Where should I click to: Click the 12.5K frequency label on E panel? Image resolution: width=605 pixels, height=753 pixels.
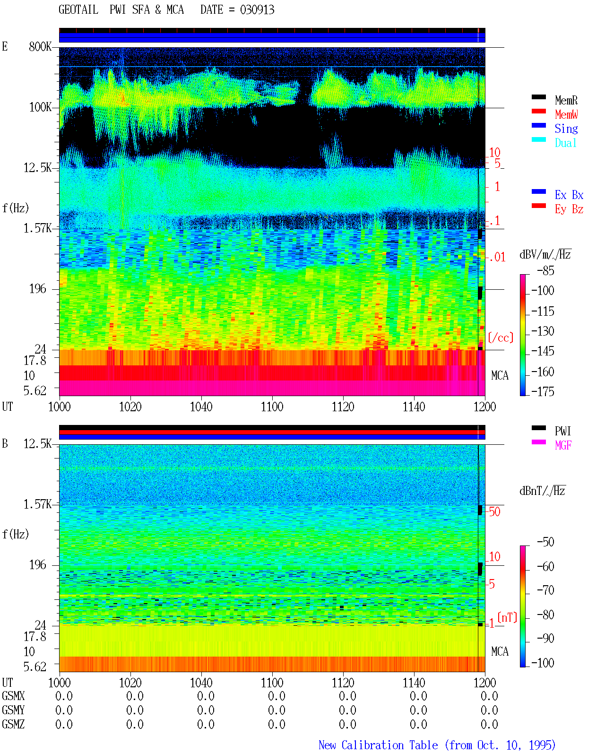pyautogui.click(x=37, y=167)
